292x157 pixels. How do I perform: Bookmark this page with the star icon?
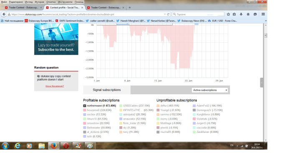[228, 14]
